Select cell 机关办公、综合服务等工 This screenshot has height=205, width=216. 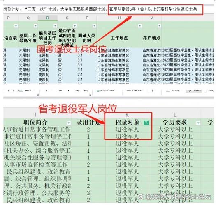(37, 150)
